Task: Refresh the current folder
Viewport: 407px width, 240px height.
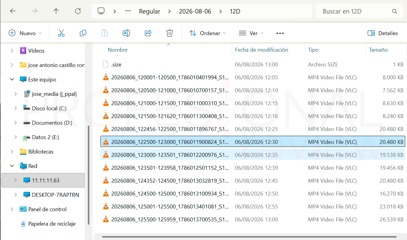Action: tap(78, 11)
